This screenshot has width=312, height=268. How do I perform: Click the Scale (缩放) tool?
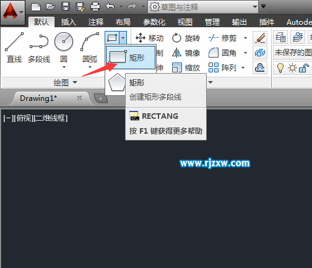point(186,67)
